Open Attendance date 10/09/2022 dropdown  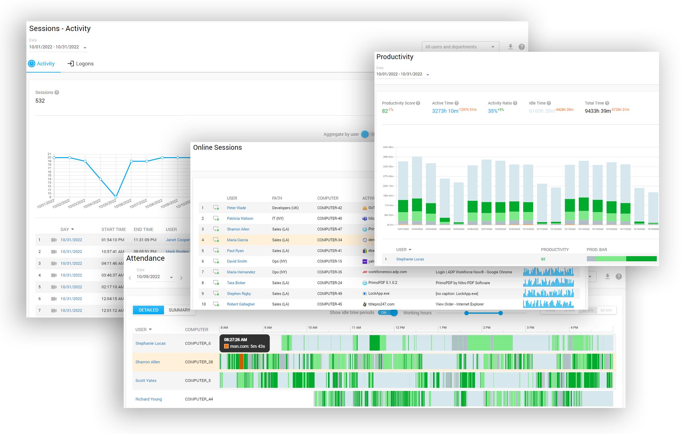(171, 277)
